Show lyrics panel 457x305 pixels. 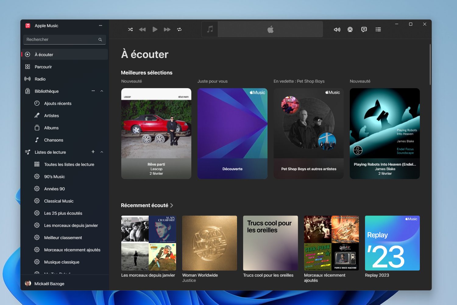364,30
